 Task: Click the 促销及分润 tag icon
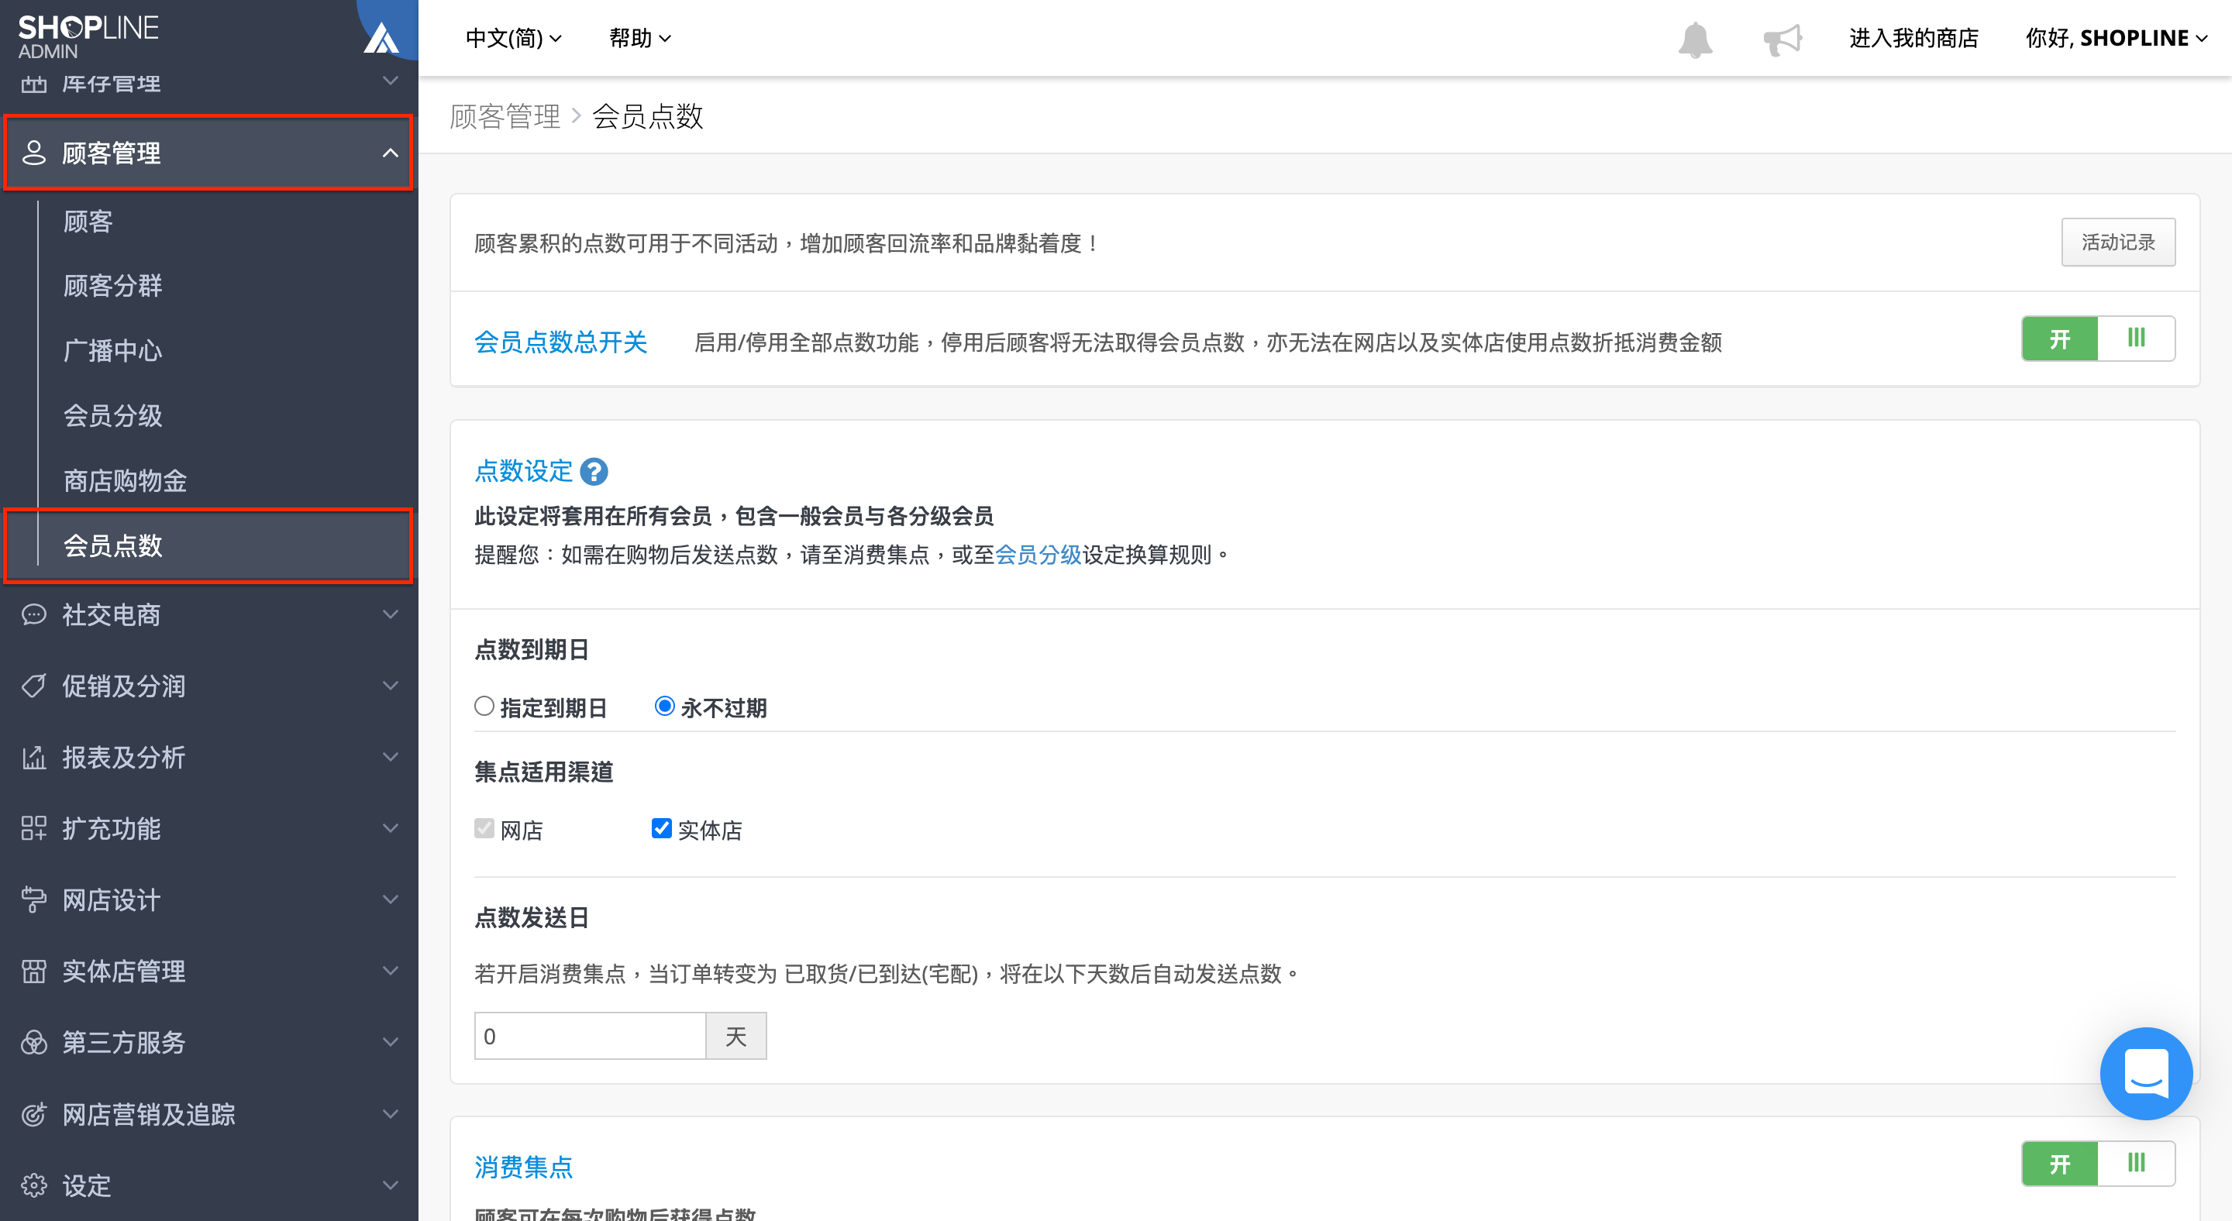click(x=34, y=686)
